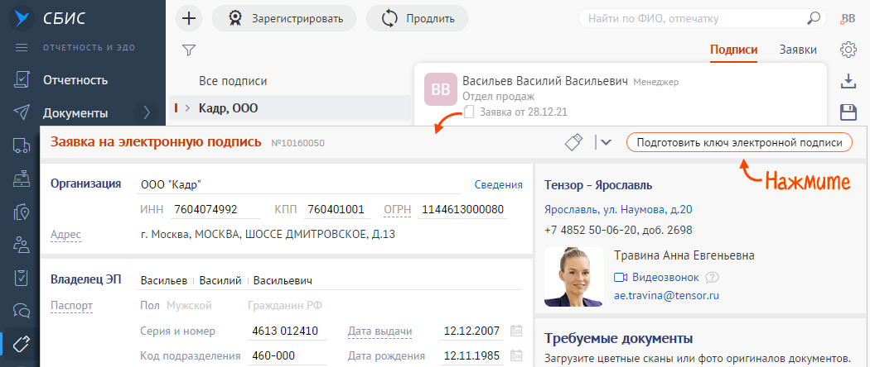Click the Адрес label link
The width and height of the screenshot is (870, 367).
click(65, 234)
